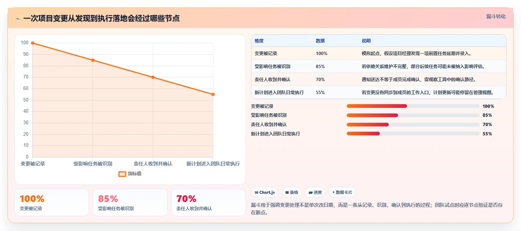Viewport: 521px width, 231px height.
Task: Click the 85% label beside second progress bar
Action: (487, 115)
